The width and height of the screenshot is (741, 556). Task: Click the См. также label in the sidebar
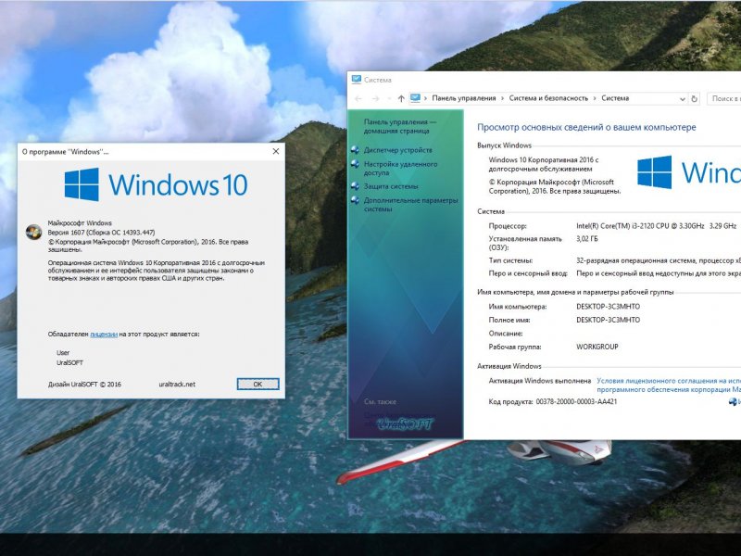coord(380,402)
